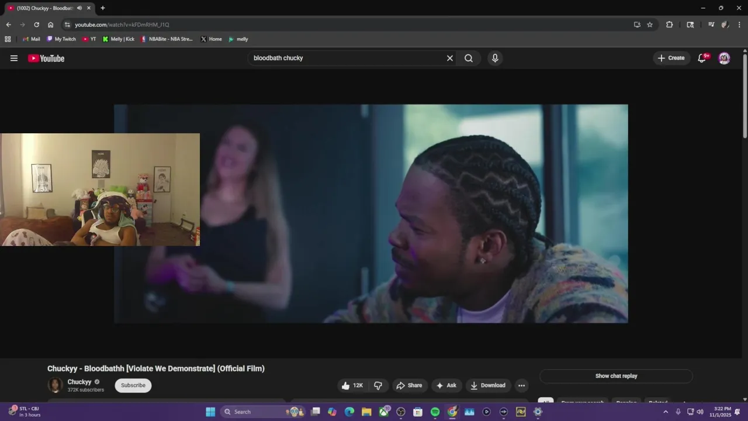
Task: Open Windows Start menu
Action: tap(210, 412)
